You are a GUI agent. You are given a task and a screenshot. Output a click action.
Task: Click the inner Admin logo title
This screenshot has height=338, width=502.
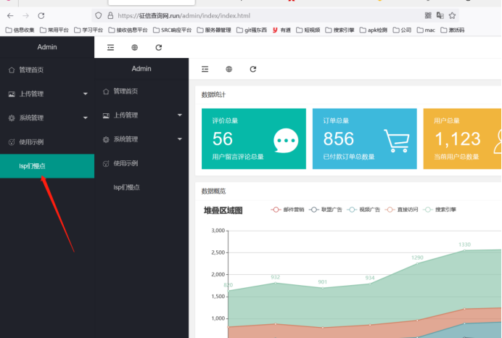click(x=141, y=68)
